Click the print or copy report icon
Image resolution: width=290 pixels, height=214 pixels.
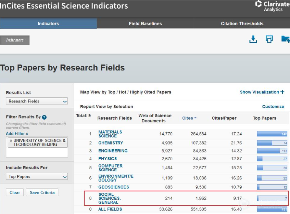pos(269,40)
